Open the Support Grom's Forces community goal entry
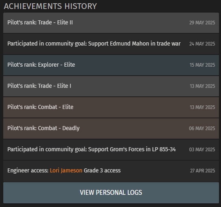Viewport: 221px width, 207px height. pos(111,150)
